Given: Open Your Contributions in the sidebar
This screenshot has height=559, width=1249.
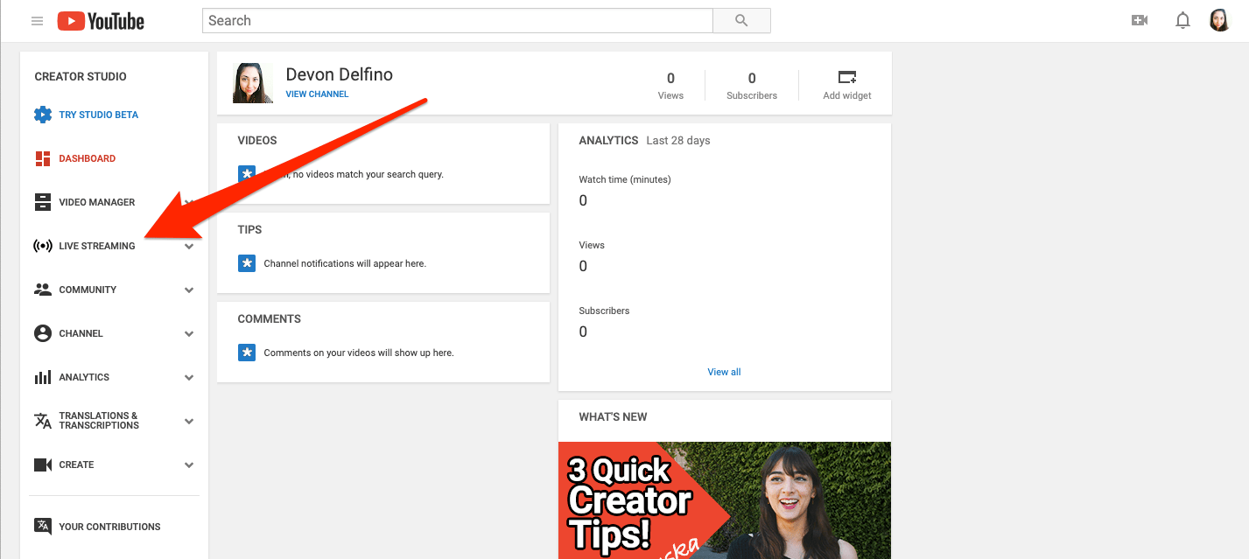Looking at the screenshot, I should (110, 527).
